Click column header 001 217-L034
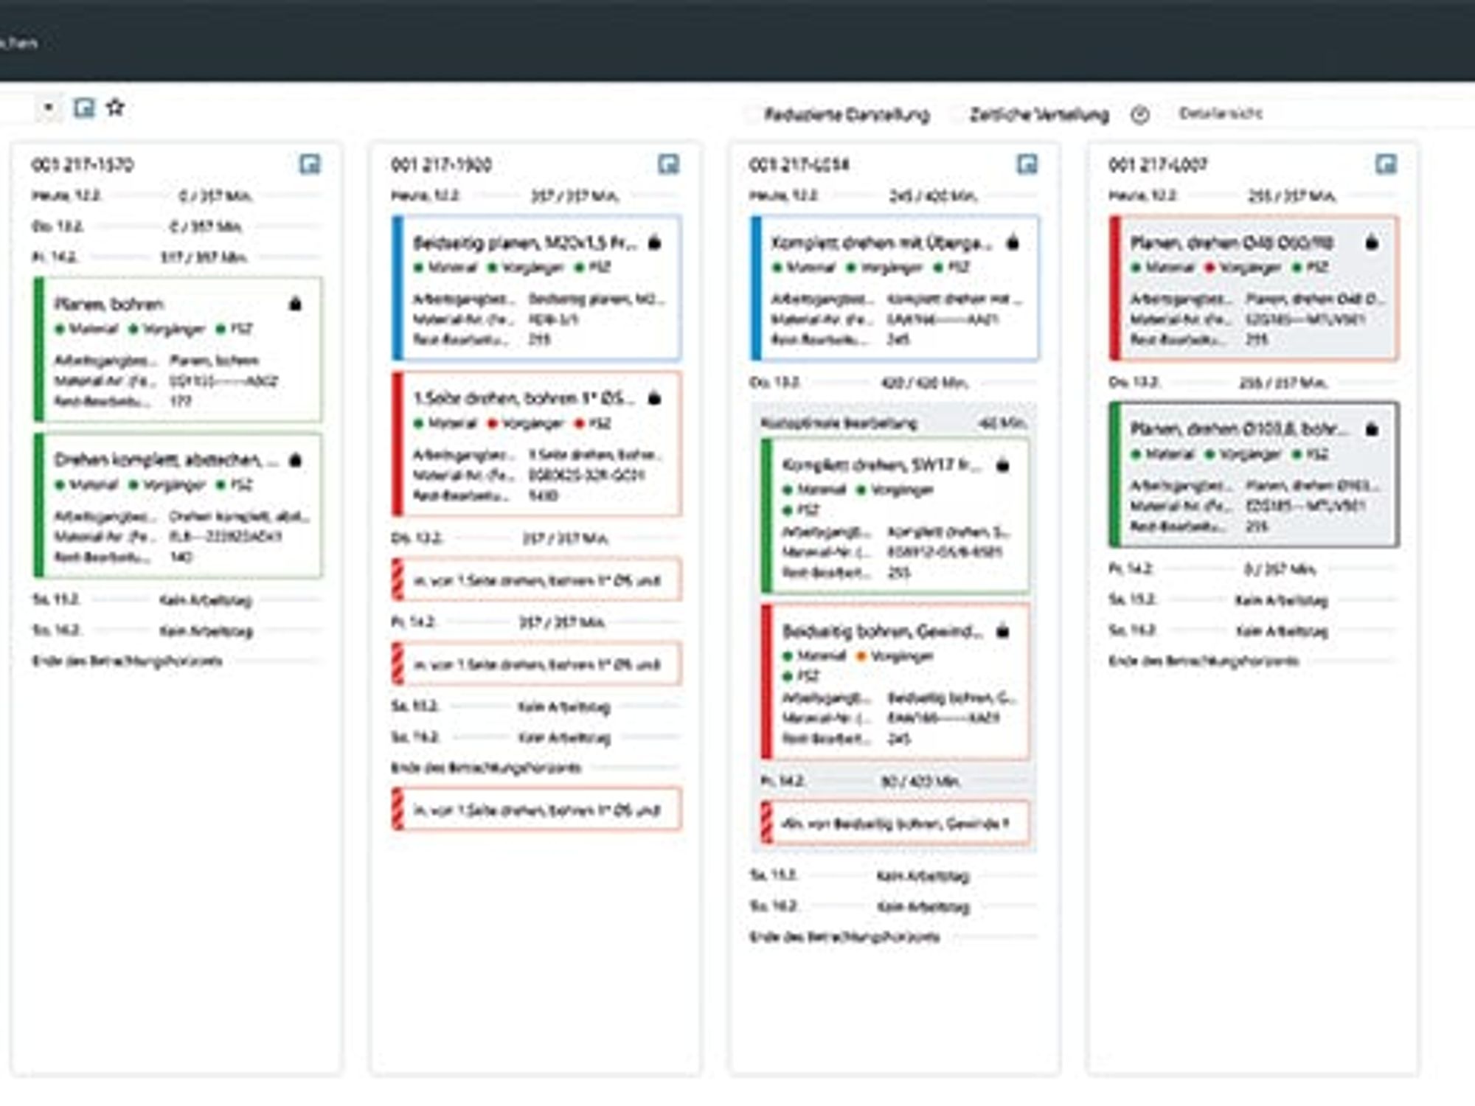This screenshot has width=1475, height=1106. [x=799, y=164]
